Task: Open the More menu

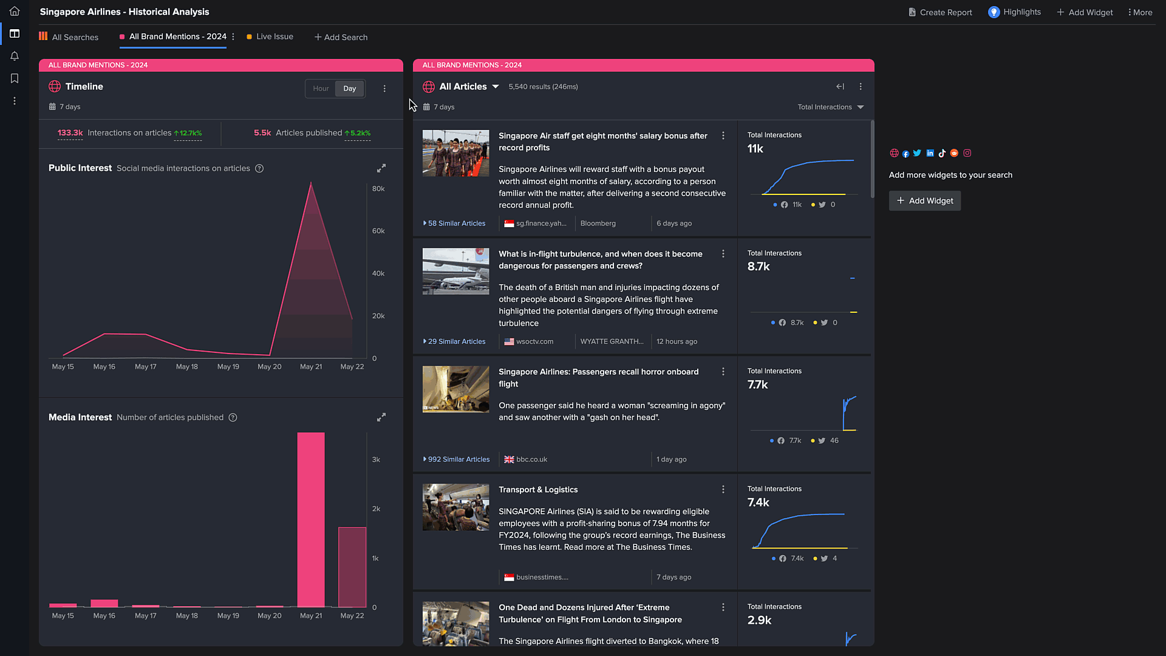Action: [x=1140, y=12]
